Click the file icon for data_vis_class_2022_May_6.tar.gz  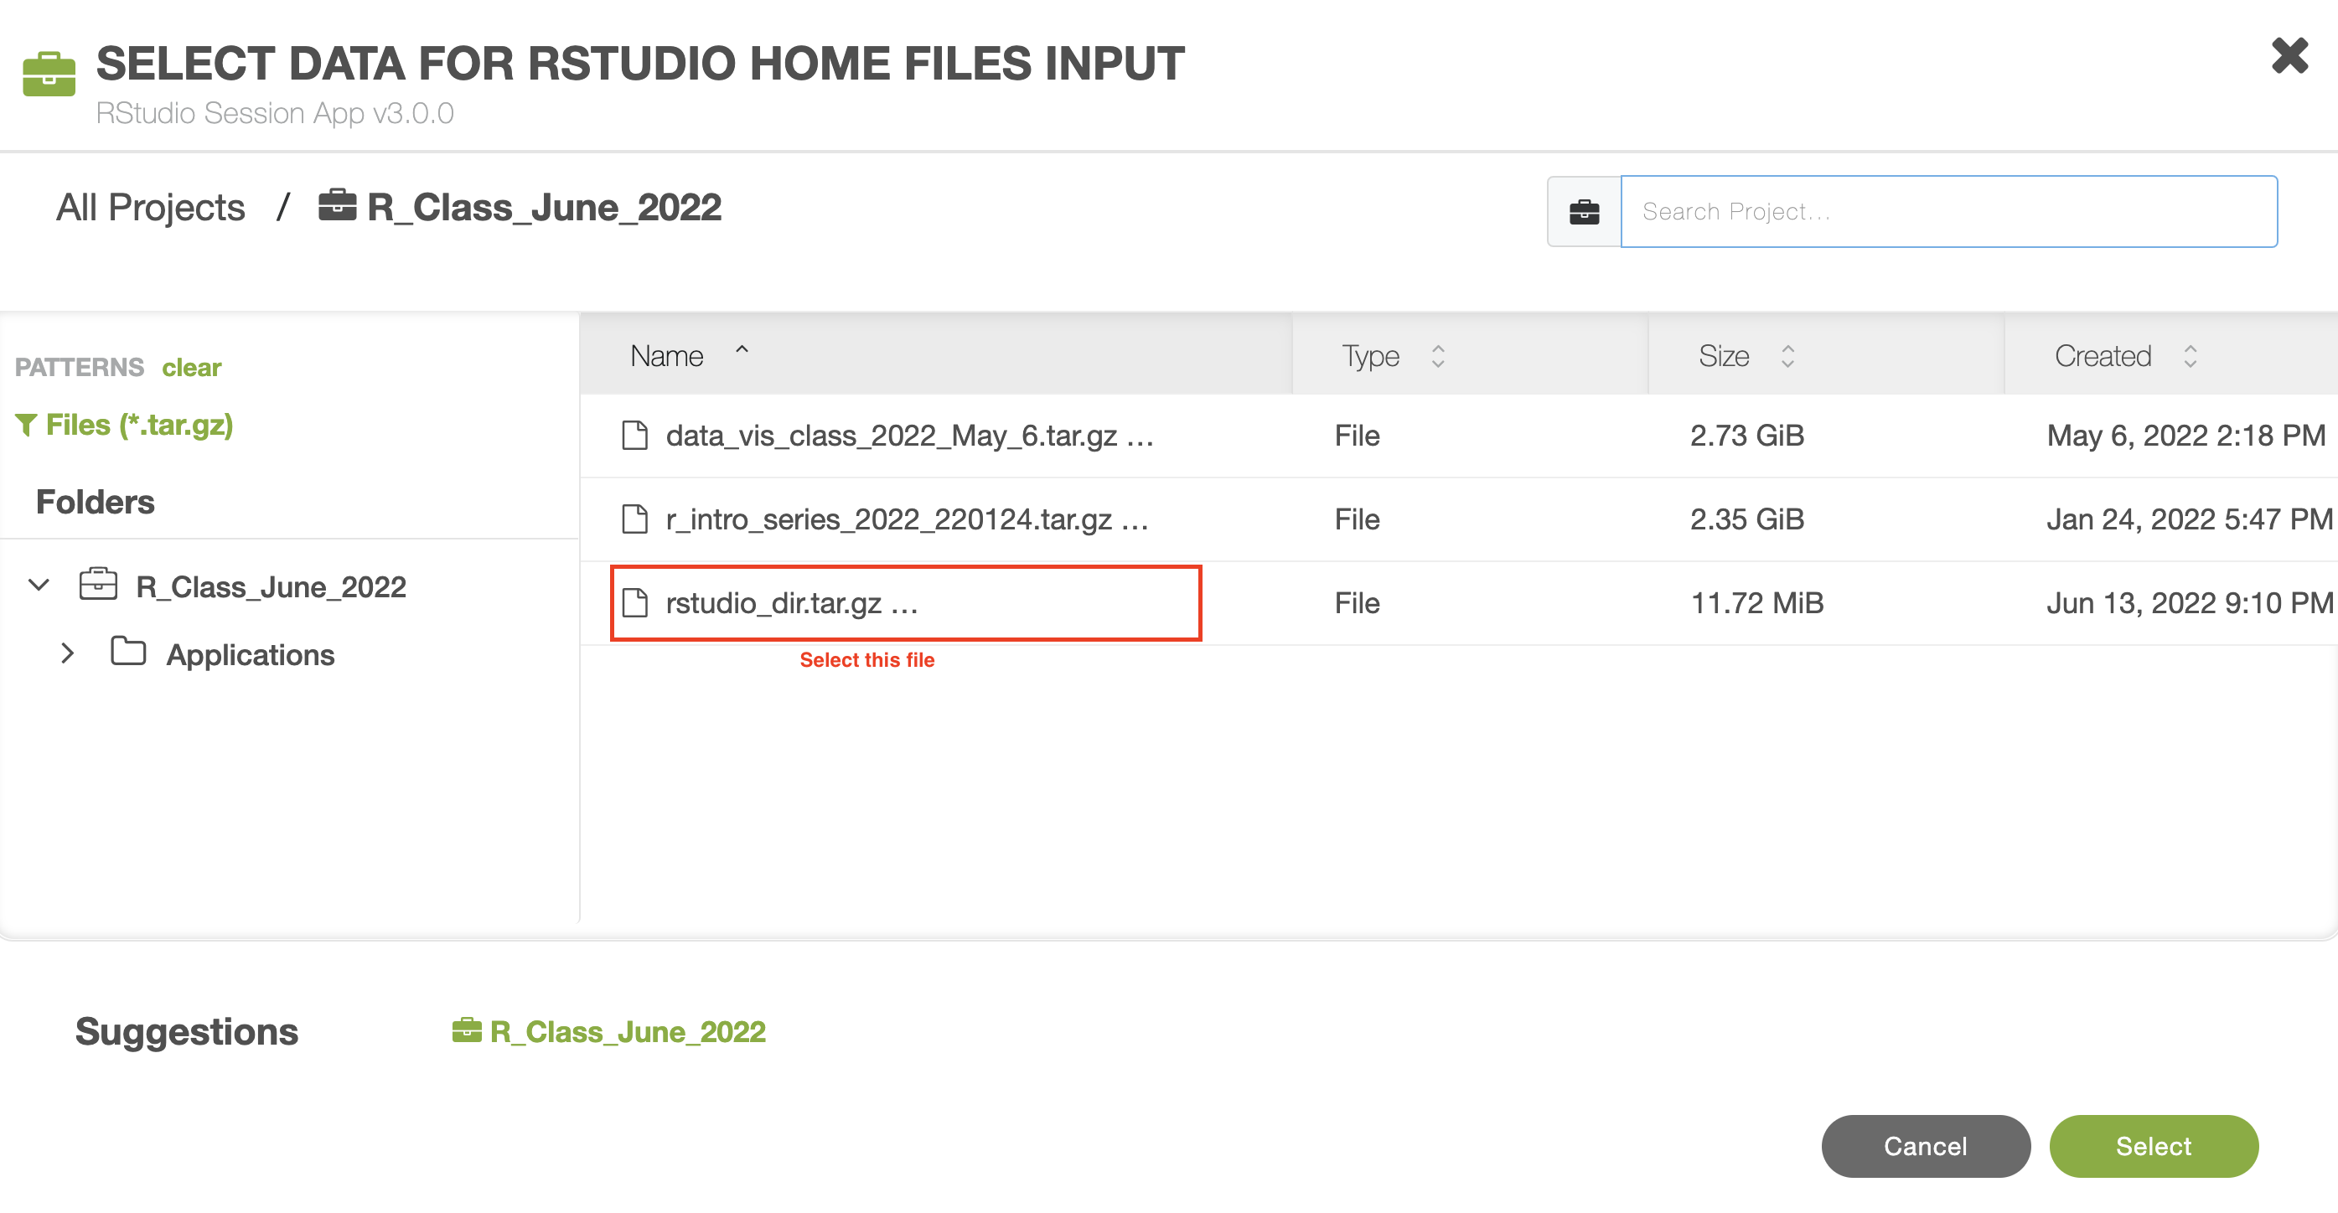tap(634, 436)
